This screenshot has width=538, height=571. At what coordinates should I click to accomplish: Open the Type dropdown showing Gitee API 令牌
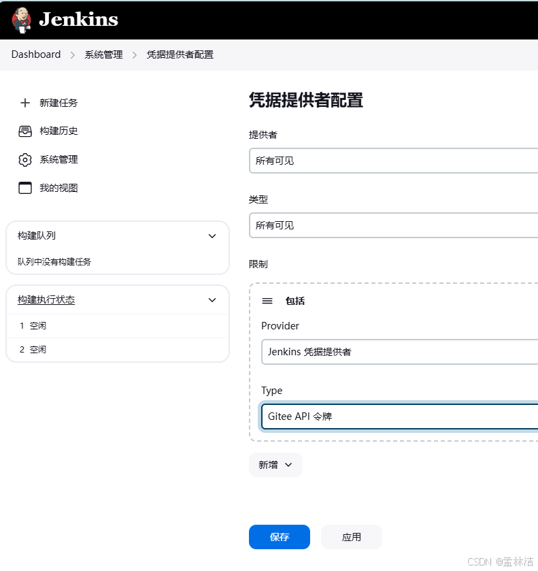400,417
